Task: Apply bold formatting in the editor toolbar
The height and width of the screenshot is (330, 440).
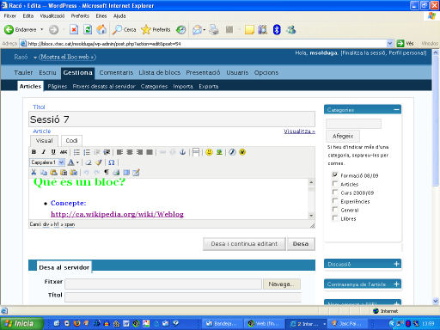Action: pos(34,152)
